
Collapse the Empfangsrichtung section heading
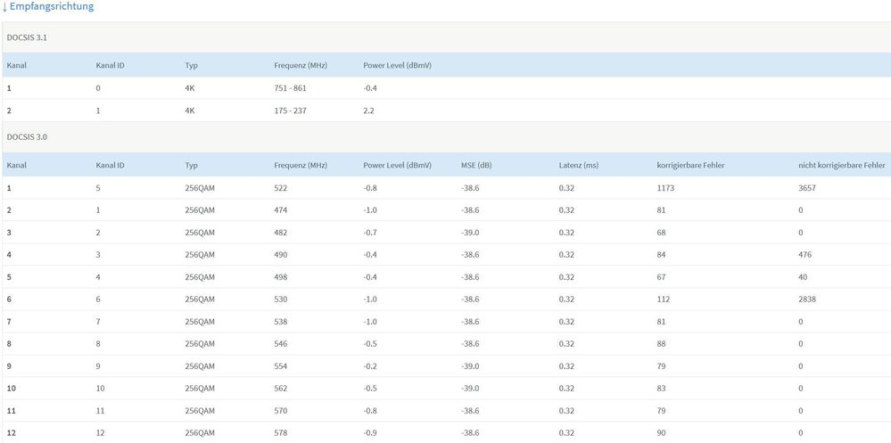pos(48,7)
